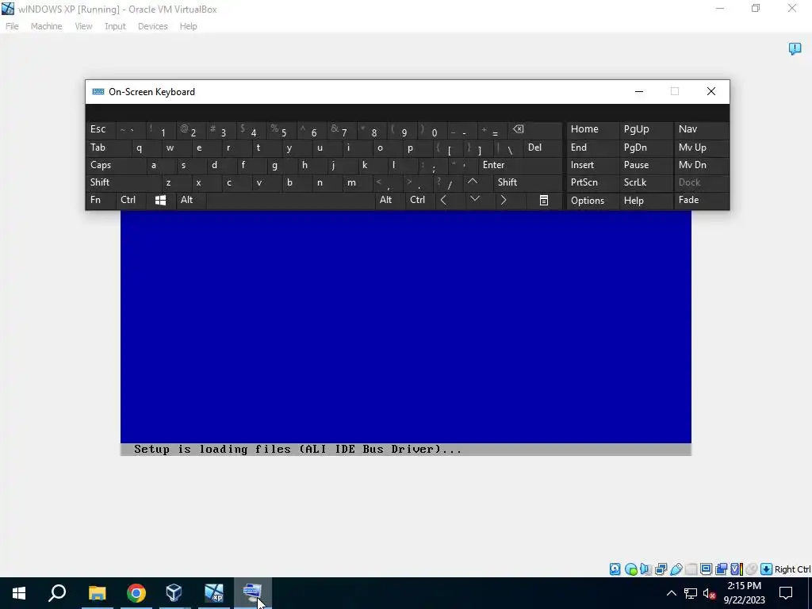The width and height of the screenshot is (812, 609).
Task: Click the space bar key
Action: pos(291,200)
